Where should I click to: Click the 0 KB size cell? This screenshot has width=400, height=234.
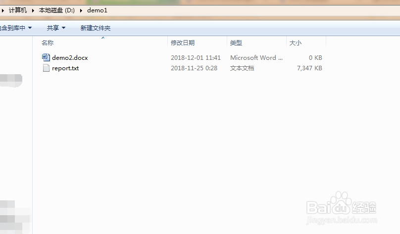[315, 58]
